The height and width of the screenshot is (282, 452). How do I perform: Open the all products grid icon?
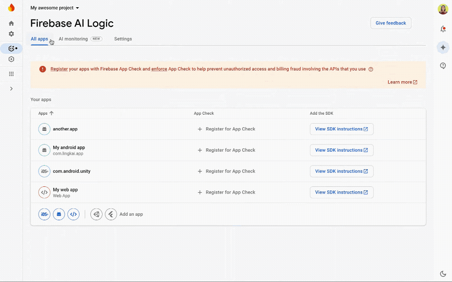[11, 74]
